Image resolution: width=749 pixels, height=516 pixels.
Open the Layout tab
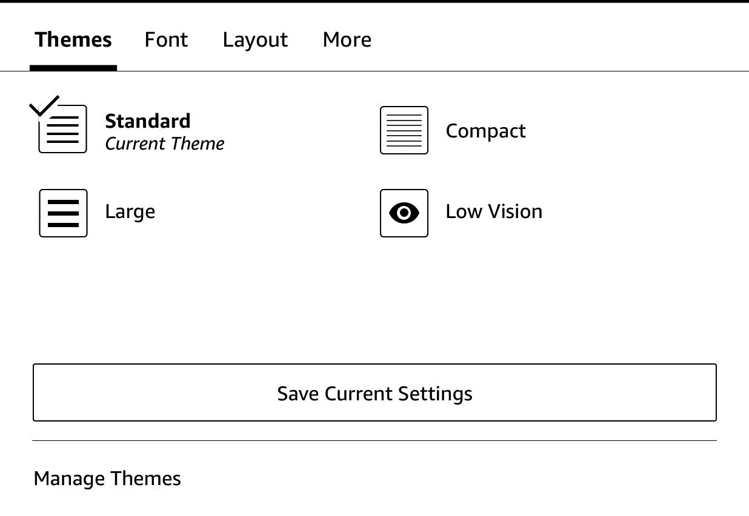(255, 40)
